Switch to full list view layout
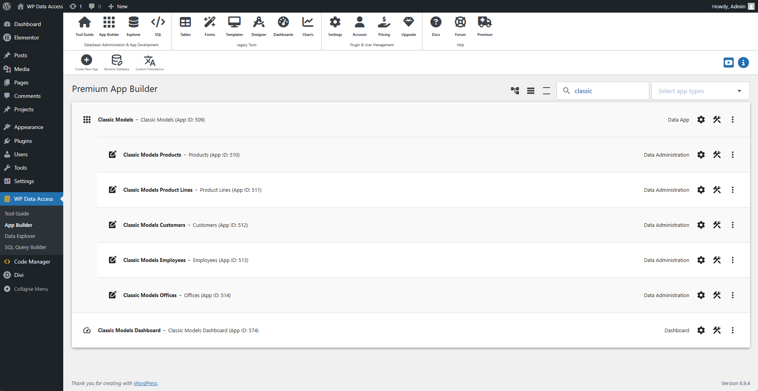The image size is (758, 391). click(x=531, y=91)
